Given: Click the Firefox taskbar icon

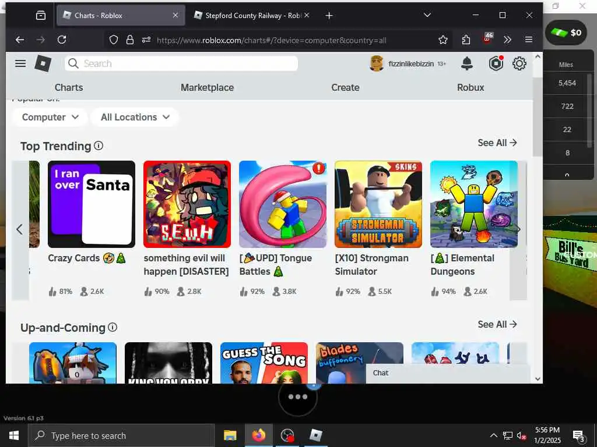Looking at the screenshot, I should tap(258, 435).
